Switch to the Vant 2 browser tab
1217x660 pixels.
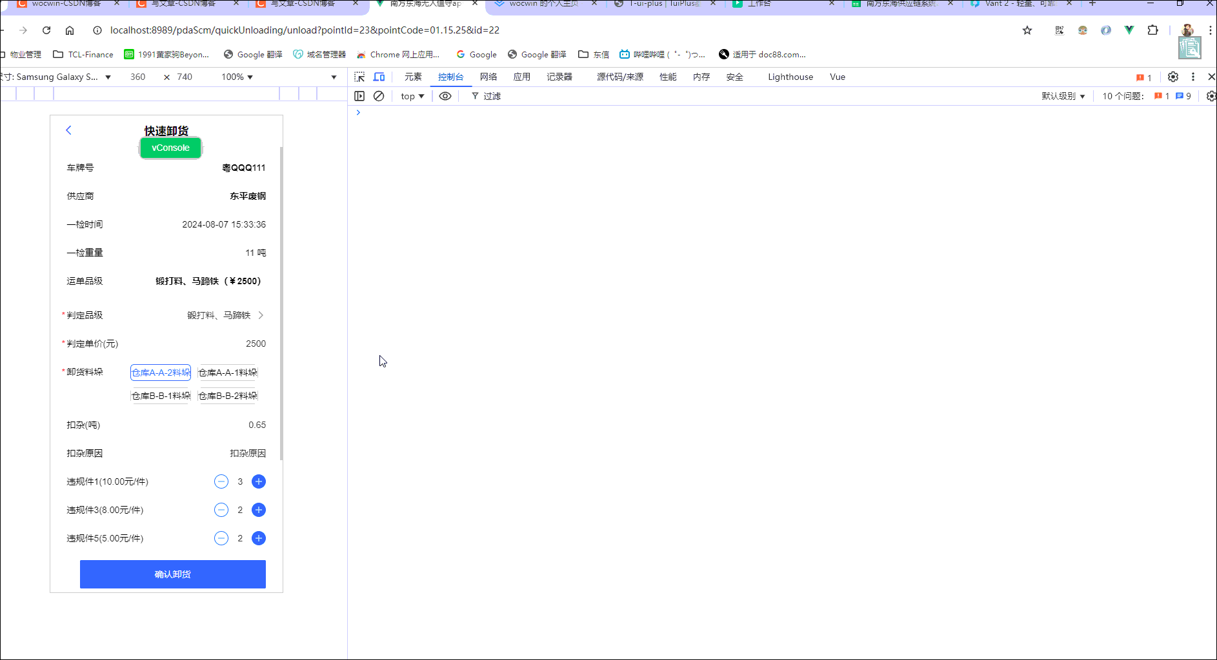1020,4
